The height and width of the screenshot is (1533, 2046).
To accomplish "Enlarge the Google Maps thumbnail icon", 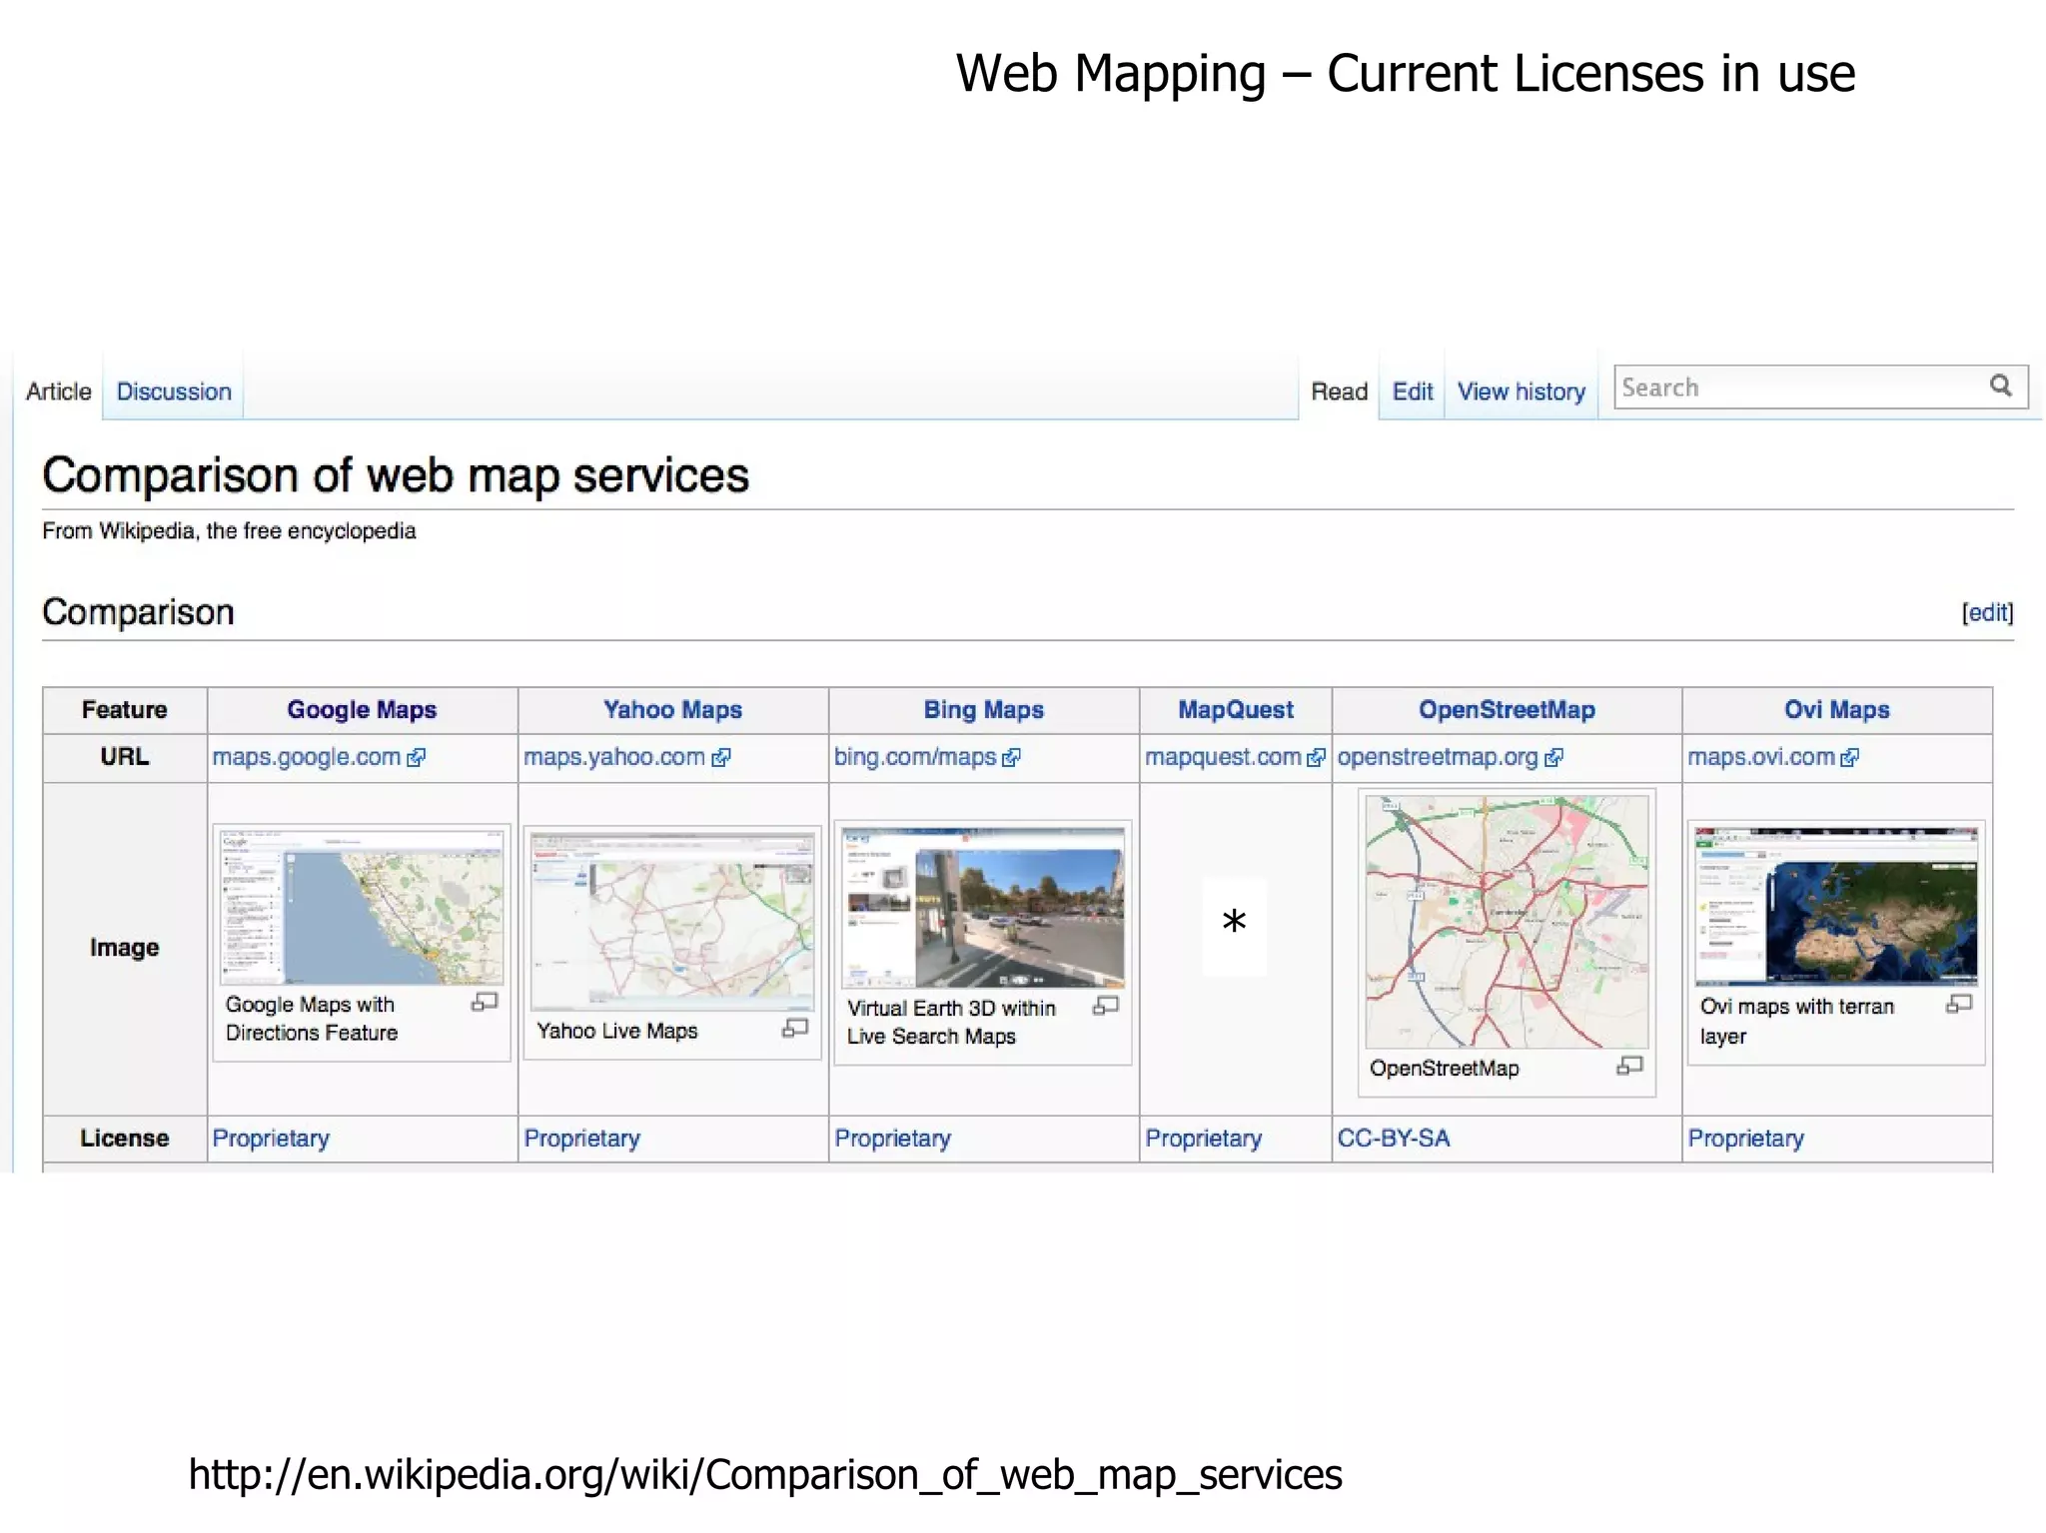I will pos(485,1002).
